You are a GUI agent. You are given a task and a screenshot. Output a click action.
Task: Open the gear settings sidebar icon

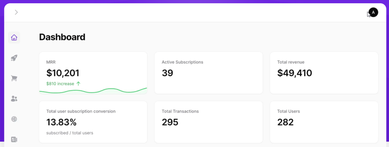14,119
